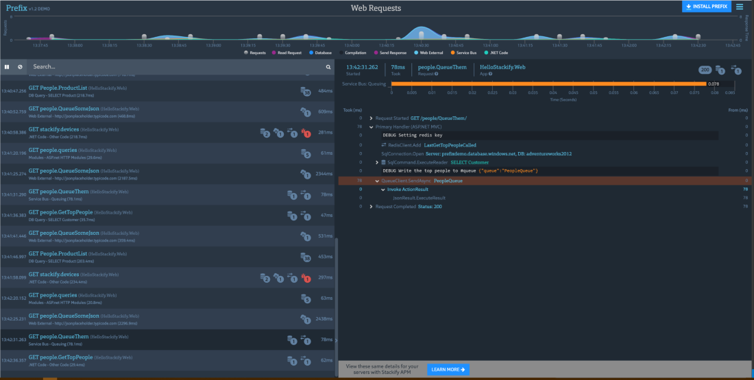Expand the Request Started trace node
The height and width of the screenshot is (380, 754).
pos(372,118)
